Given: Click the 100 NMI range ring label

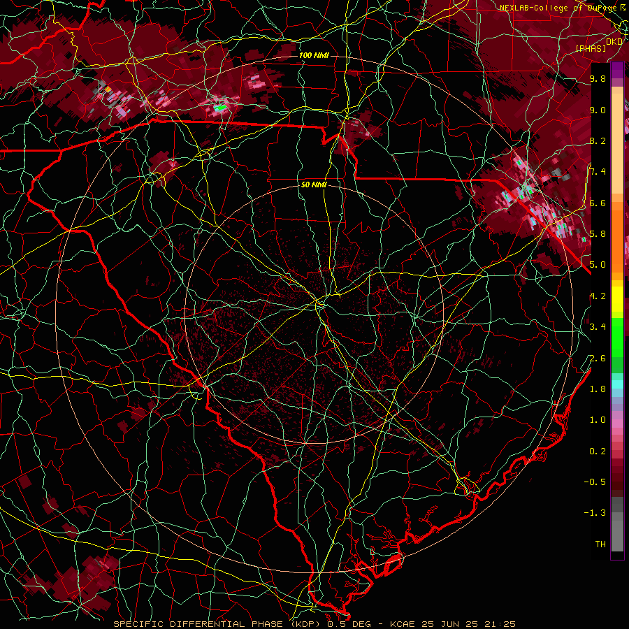Looking at the screenshot, I should coord(314,55).
